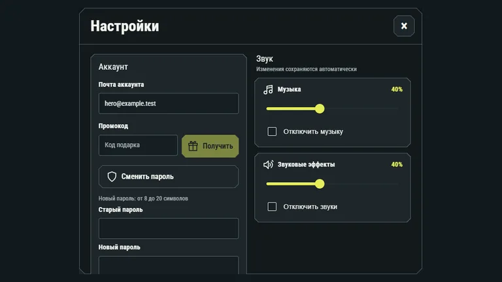Click the Промокод label
This screenshot has width=502, height=282.
[113, 126]
